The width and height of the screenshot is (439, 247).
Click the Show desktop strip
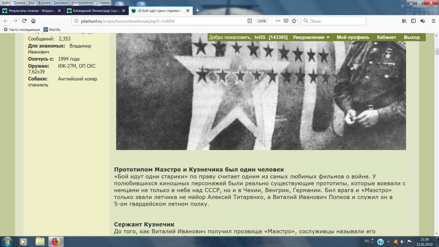coord(437,242)
